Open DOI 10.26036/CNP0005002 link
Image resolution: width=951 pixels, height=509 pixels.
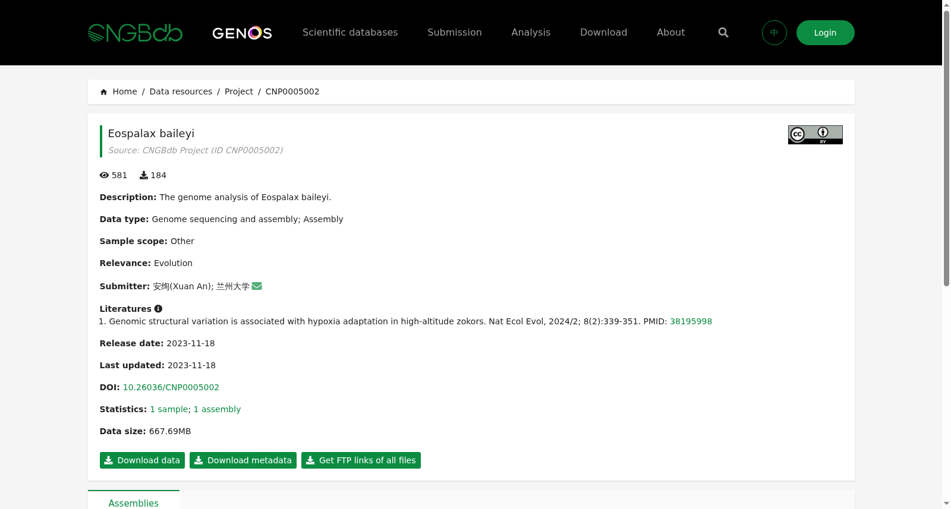[x=171, y=387]
